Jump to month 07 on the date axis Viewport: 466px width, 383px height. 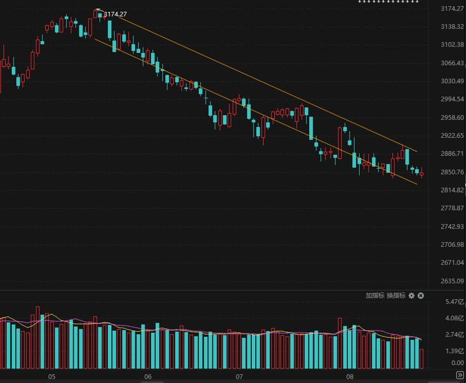[239, 376]
